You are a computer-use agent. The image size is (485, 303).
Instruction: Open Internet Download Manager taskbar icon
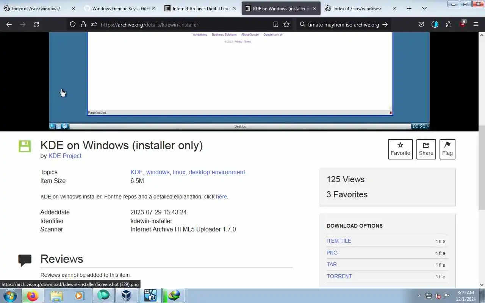(x=174, y=295)
